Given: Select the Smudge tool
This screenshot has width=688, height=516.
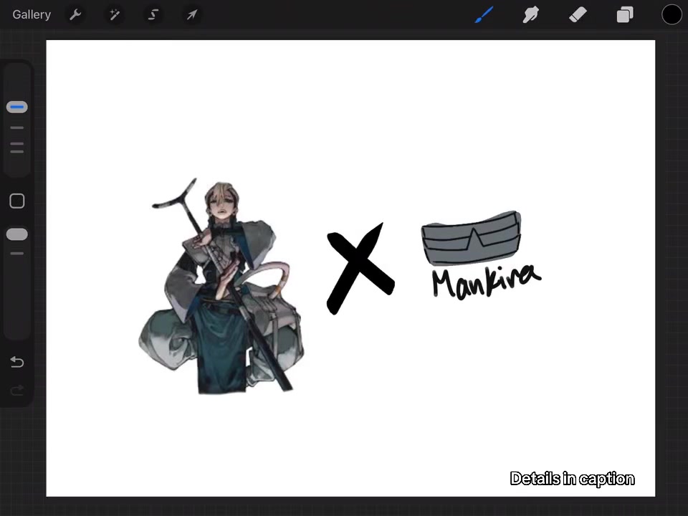Looking at the screenshot, I should pyautogui.click(x=530, y=14).
